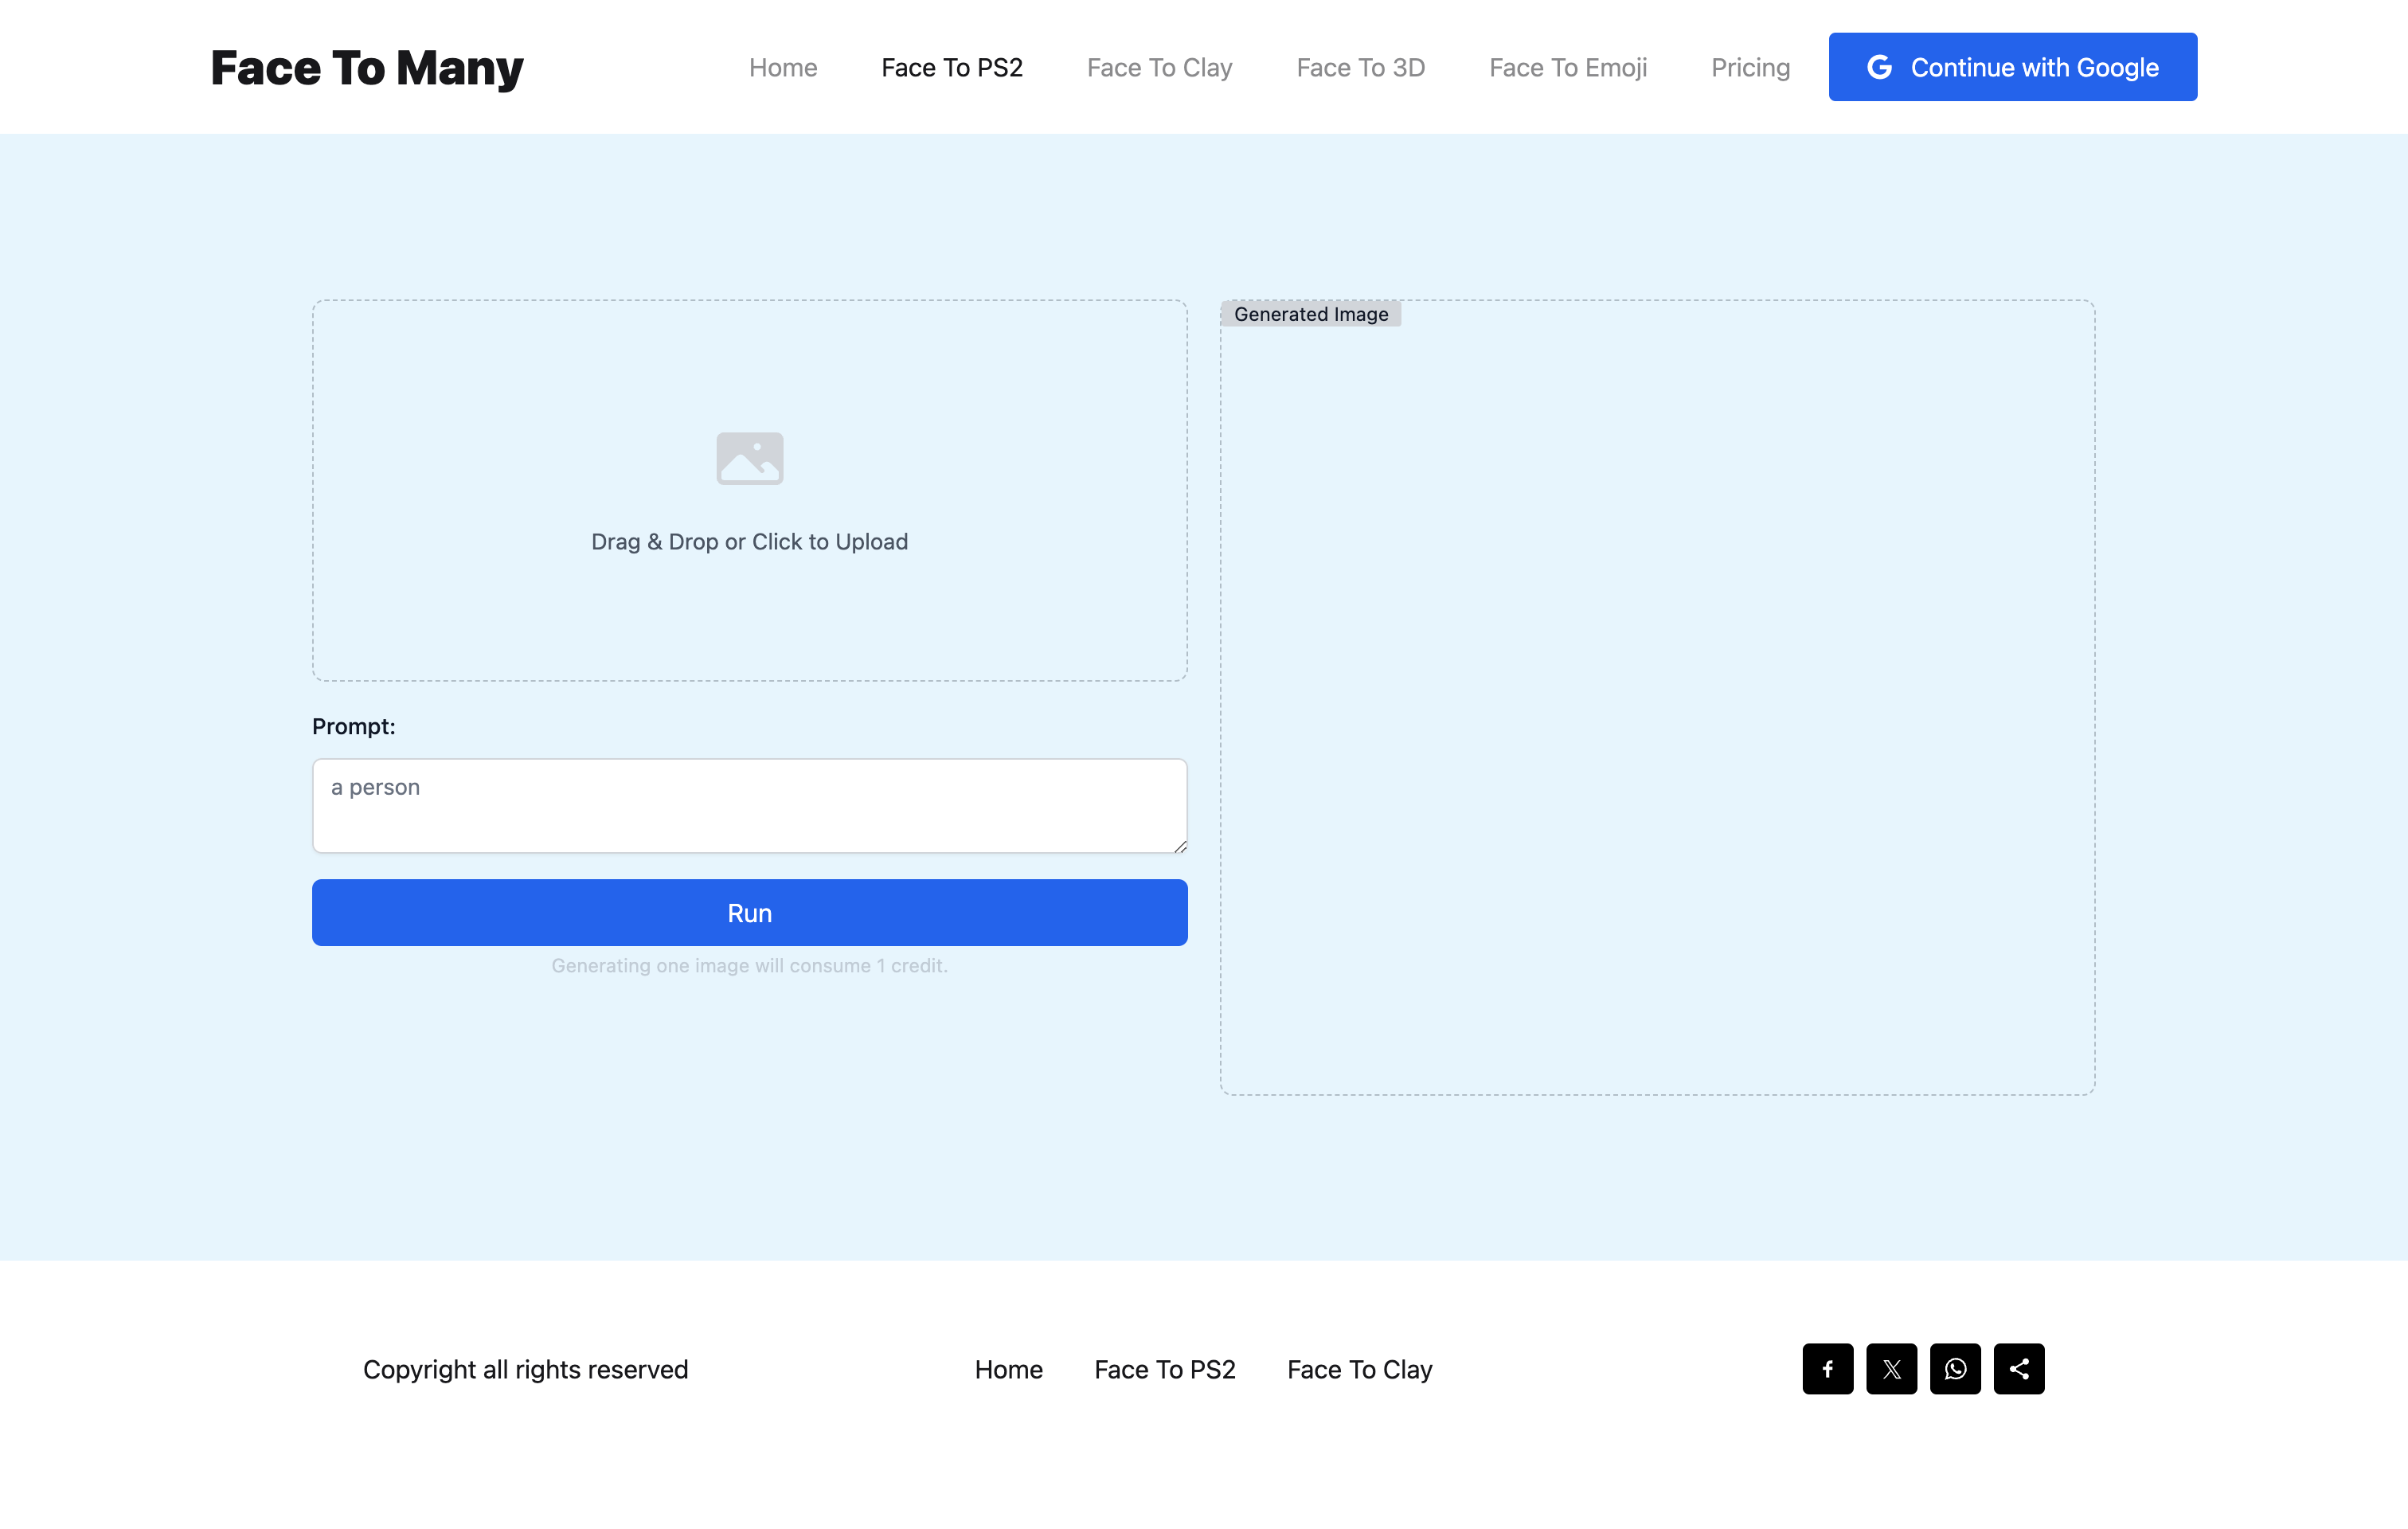Click the prompt textarea resize handle

tap(1180, 846)
